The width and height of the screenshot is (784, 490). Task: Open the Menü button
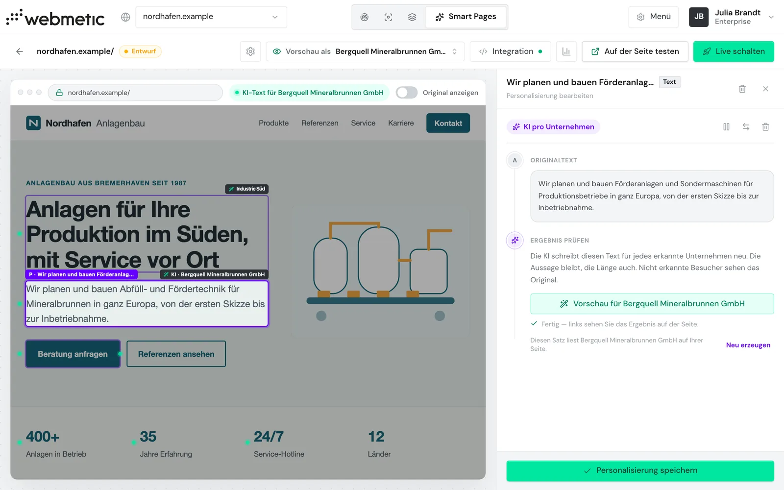(x=654, y=17)
